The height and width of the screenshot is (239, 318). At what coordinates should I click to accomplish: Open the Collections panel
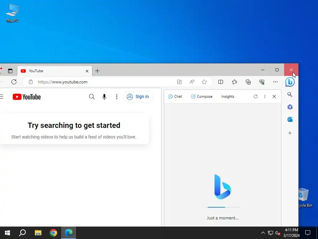pyautogui.click(x=248, y=82)
